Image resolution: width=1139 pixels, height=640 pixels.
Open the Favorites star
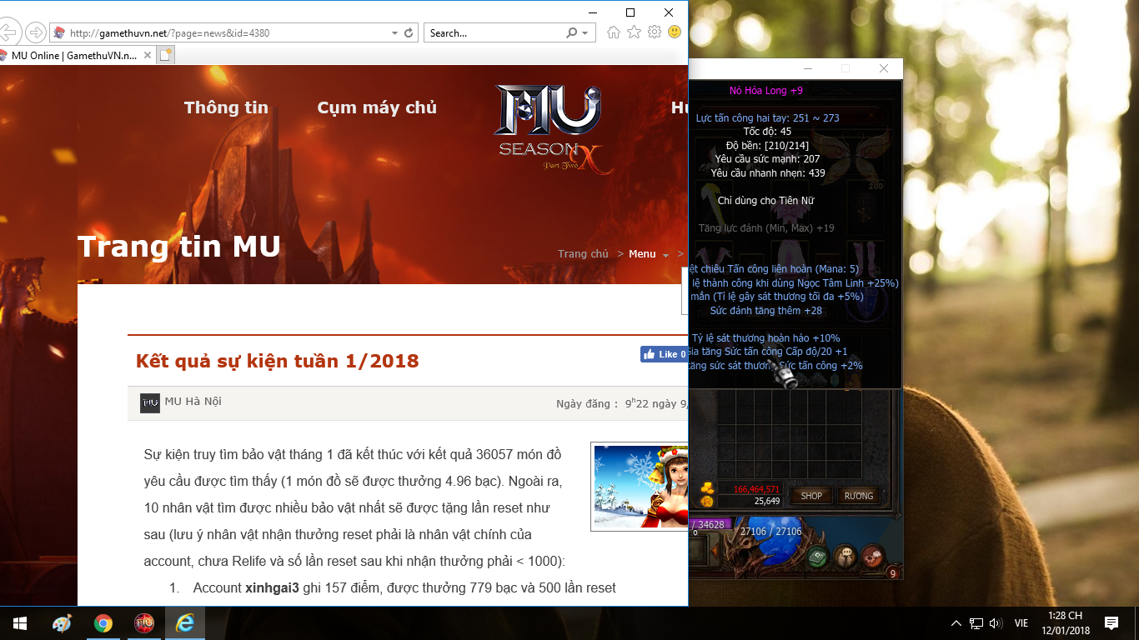634,32
